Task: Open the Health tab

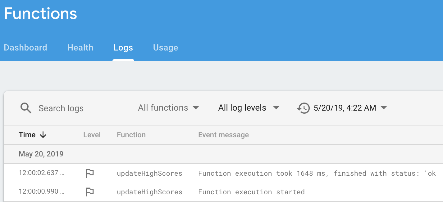Action: (x=80, y=48)
